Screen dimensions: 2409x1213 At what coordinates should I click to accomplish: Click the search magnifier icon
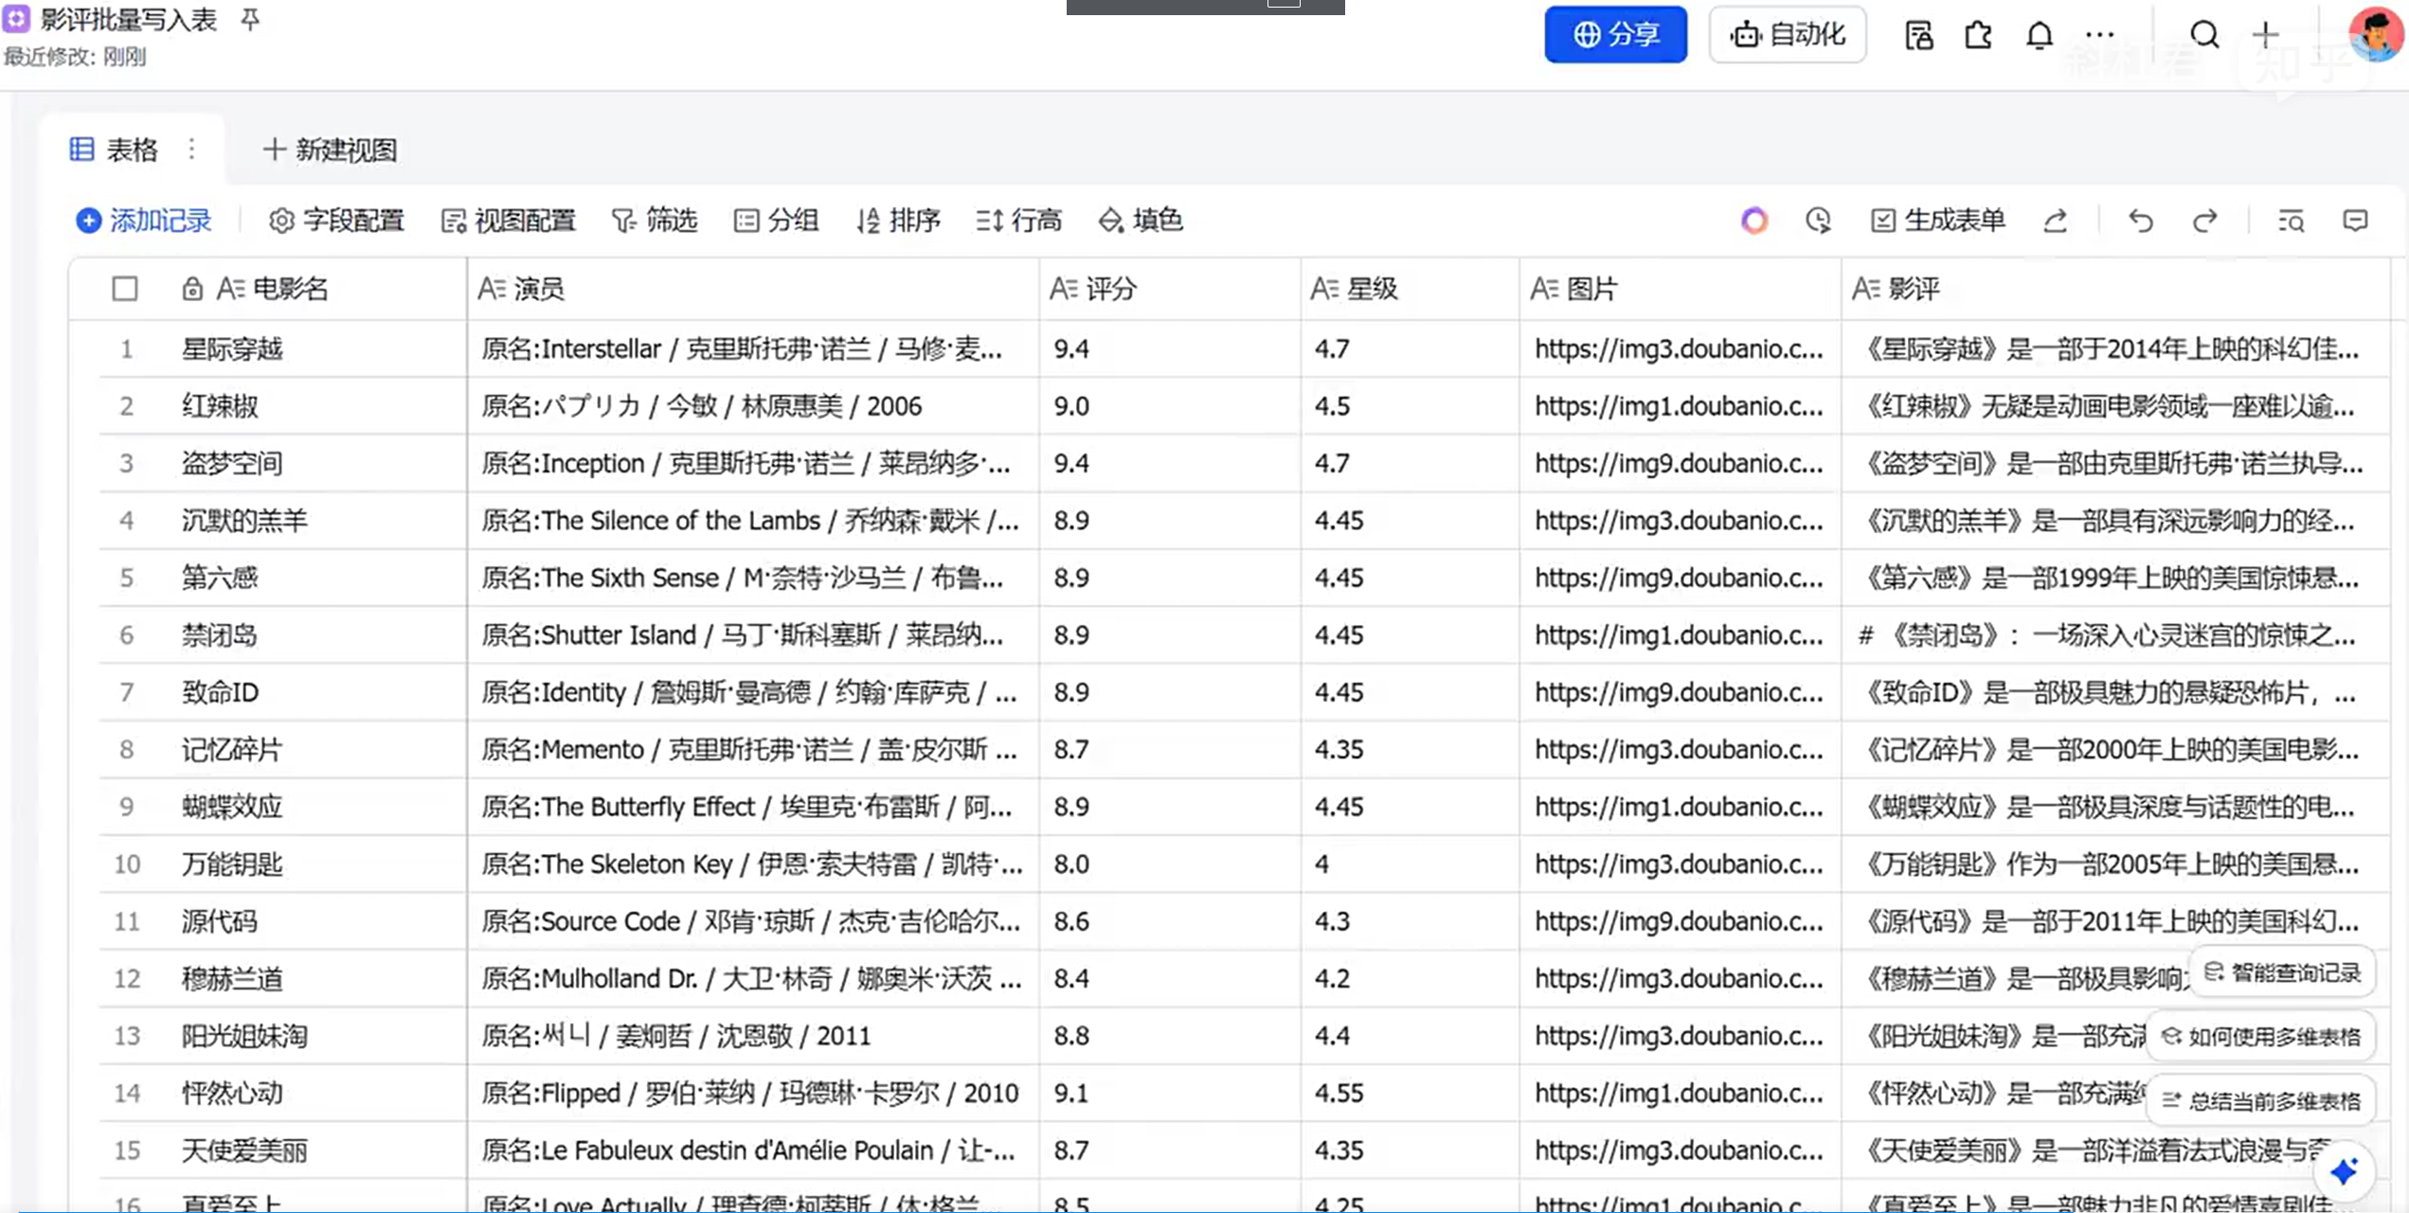[2204, 35]
